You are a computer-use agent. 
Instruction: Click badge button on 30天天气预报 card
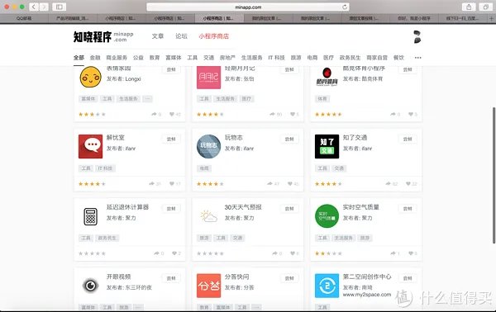289,209
